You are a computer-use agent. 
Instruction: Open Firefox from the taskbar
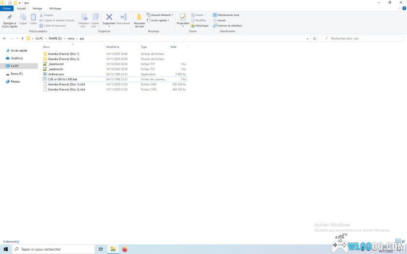[125, 249]
